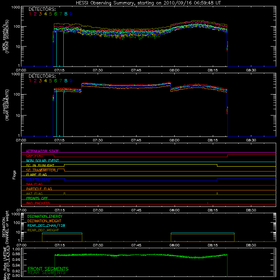This screenshot has height=280, width=280.
Task: Select detector 3 in the front segments legend
Action: coord(40,14)
